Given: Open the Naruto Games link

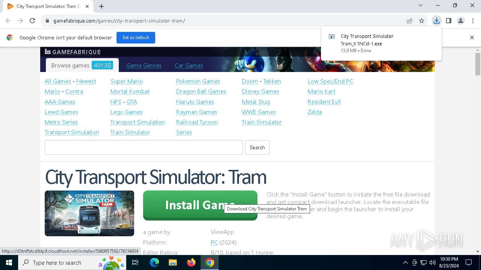Looking at the screenshot, I should tap(195, 102).
